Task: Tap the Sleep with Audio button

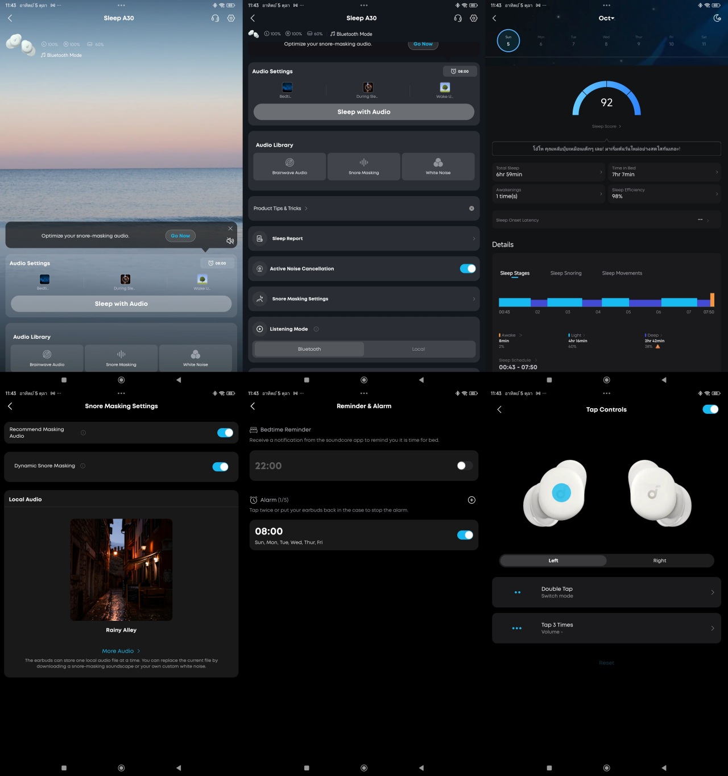Action: point(363,112)
